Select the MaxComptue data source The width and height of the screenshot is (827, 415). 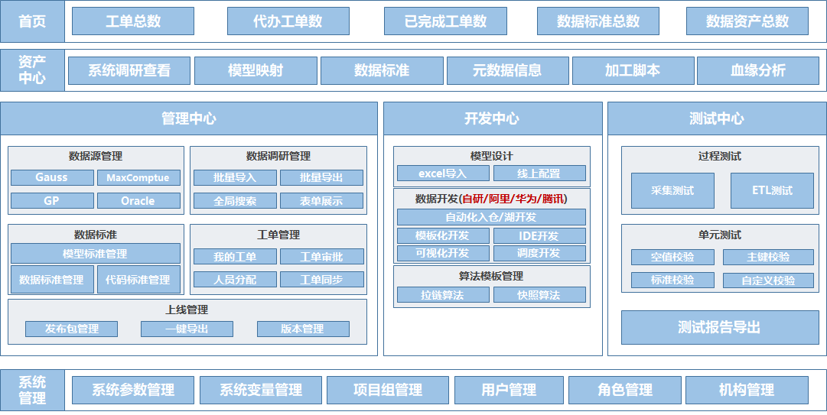pyautogui.click(x=138, y=177)
